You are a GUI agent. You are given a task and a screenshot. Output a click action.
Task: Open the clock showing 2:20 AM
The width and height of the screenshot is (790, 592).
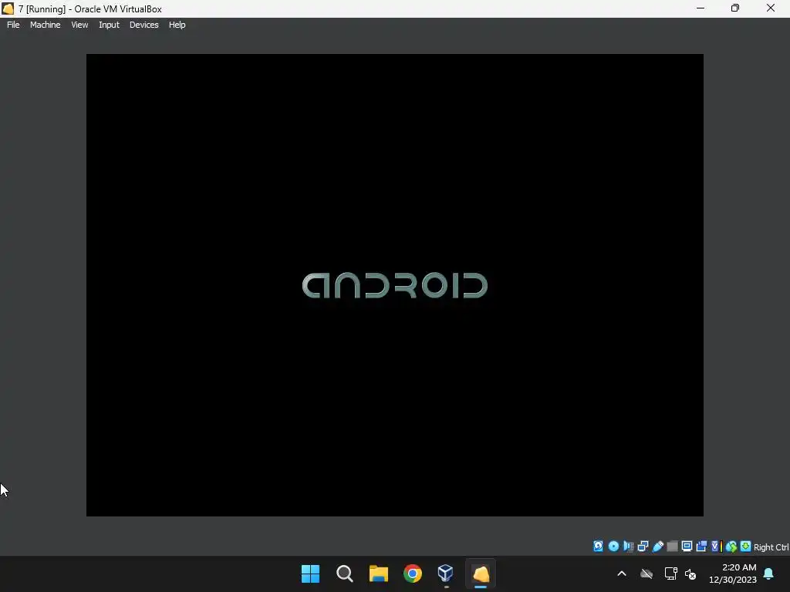733,573
